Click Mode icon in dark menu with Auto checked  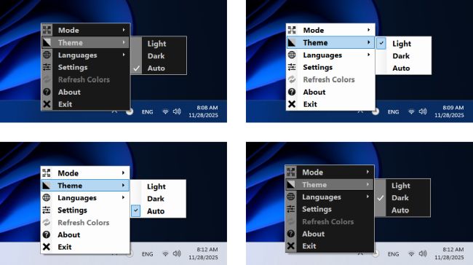point(47,30)
